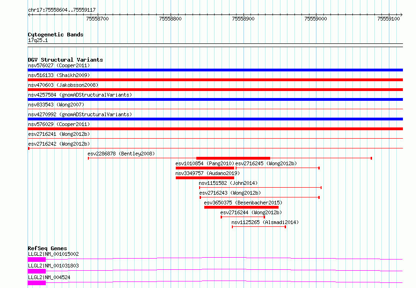Open the nsv470603 (Jakobsson2008) label
Screen dimensions: 416x288
(x=63, y=85)
